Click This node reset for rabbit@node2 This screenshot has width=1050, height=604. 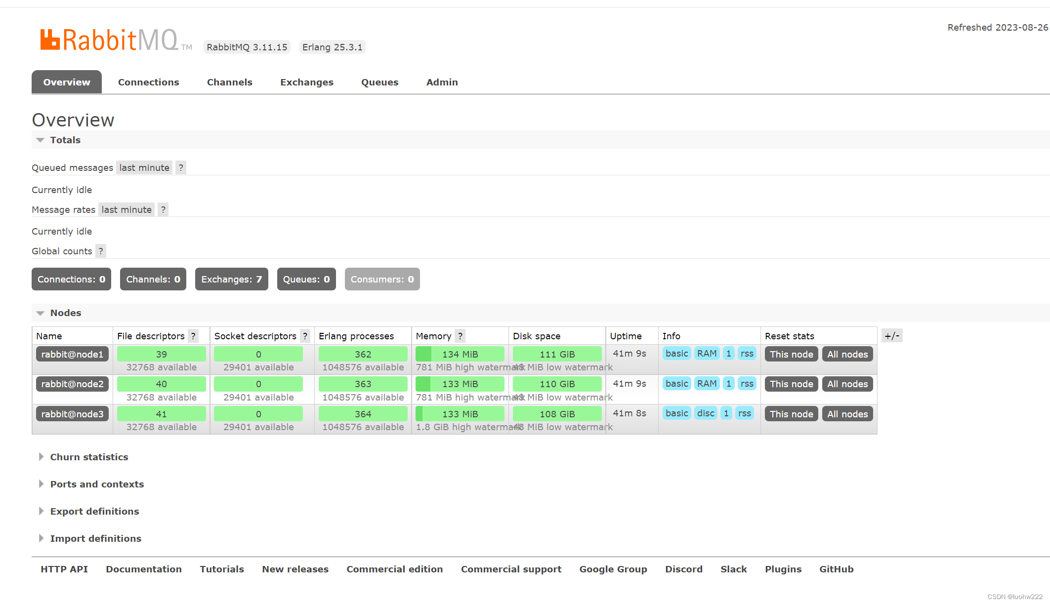(791, 384)
